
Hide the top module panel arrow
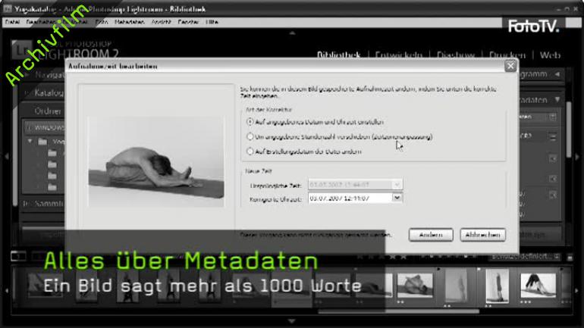click(292, 33)
